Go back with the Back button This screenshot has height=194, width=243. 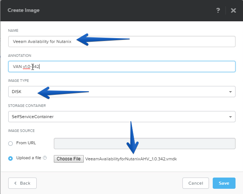(x=22, y=183)
